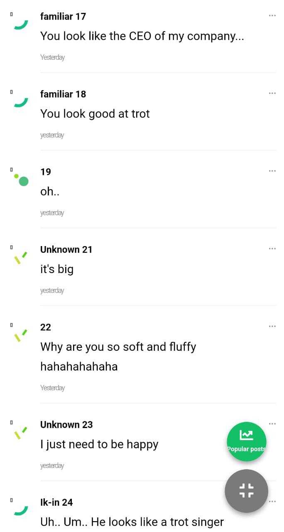Tap familiar 18's green avatar

coord(21,102)
